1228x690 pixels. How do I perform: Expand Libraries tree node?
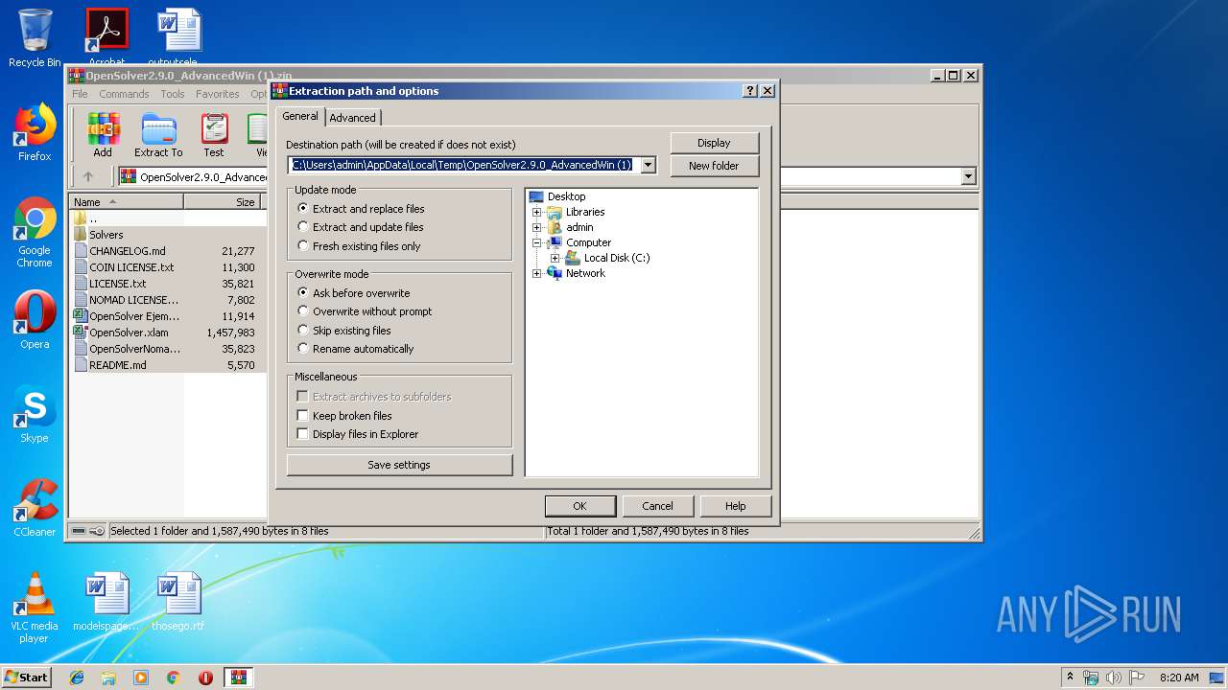(x=537, y=212)
